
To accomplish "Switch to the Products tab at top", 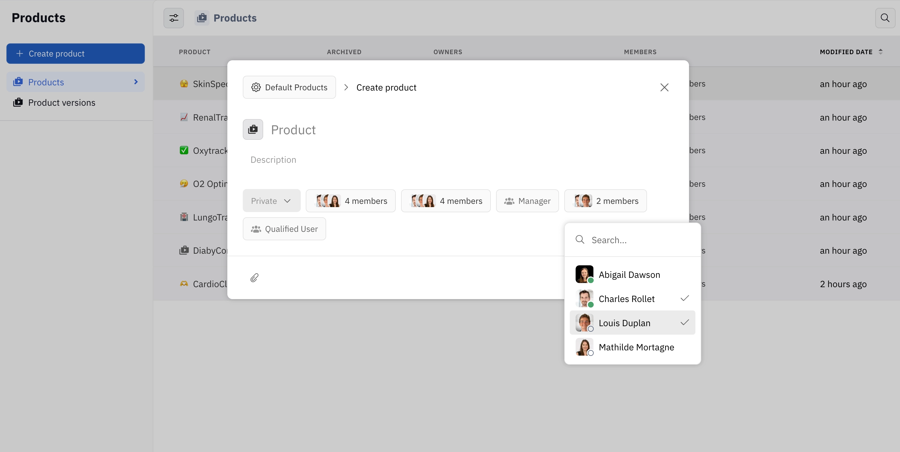I will 226,18.
